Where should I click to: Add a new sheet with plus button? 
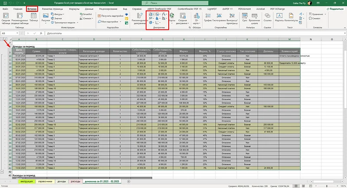(128, 182)
